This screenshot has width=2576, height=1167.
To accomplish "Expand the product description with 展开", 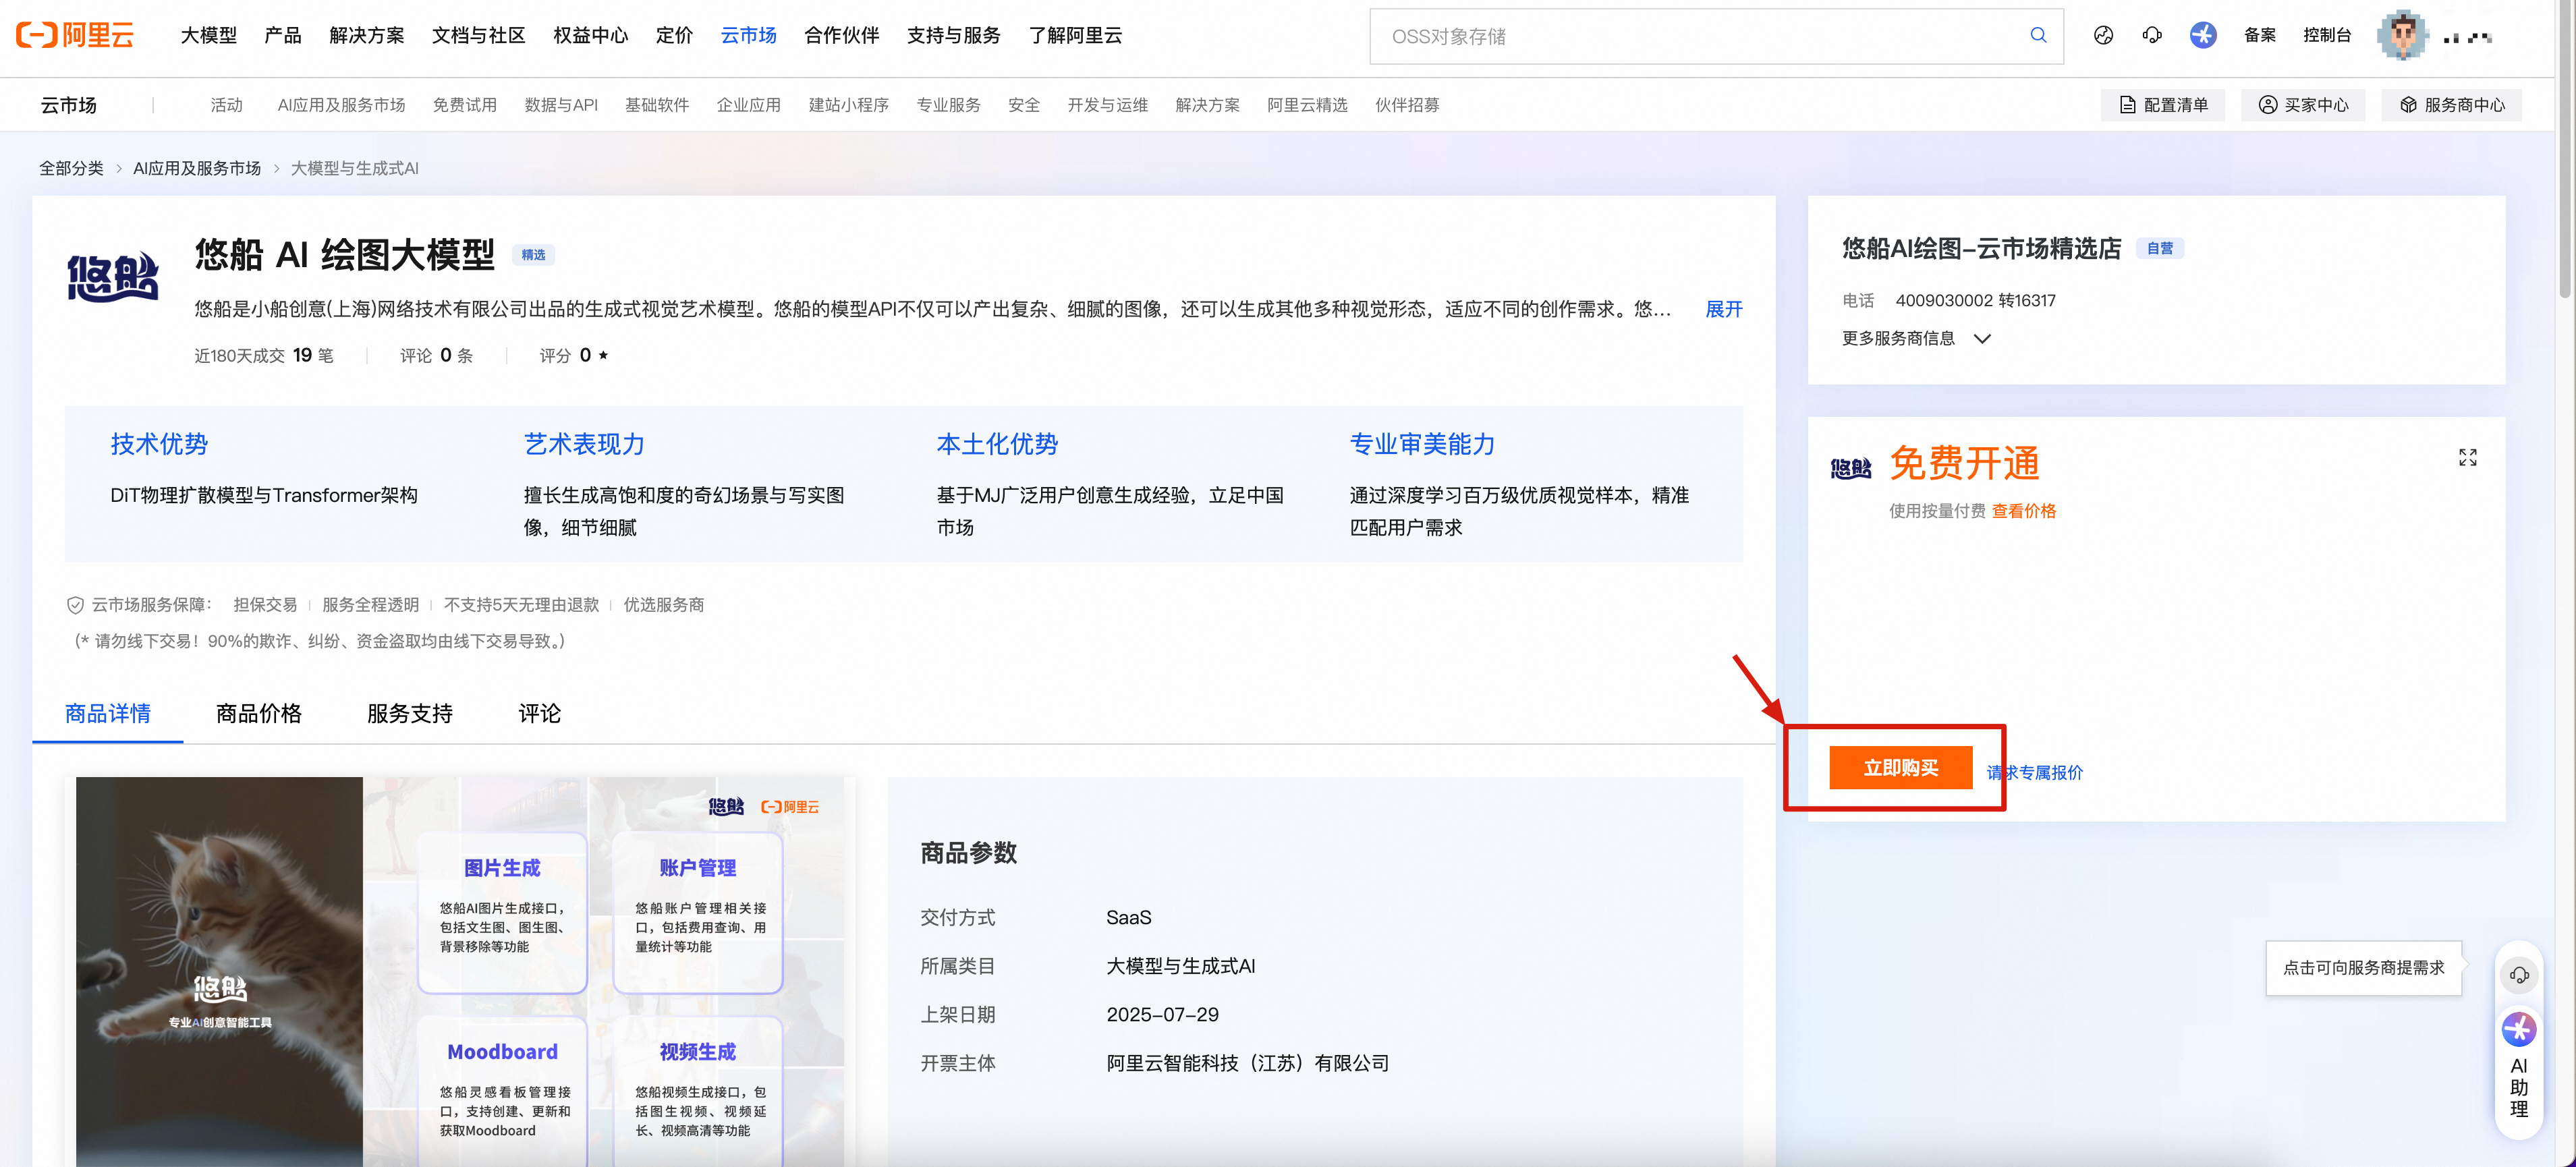I will pos(1723,309).
